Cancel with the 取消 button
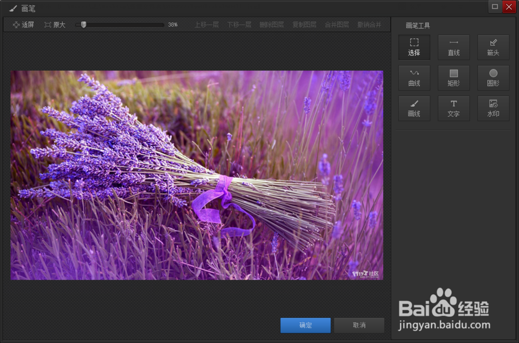519x343 pixels. (359, 325)
